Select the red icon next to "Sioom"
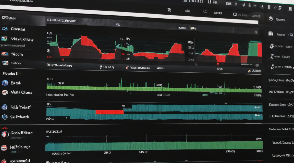Image resolution: width=294 pixels, height=163 pixels. pos(5,54)
